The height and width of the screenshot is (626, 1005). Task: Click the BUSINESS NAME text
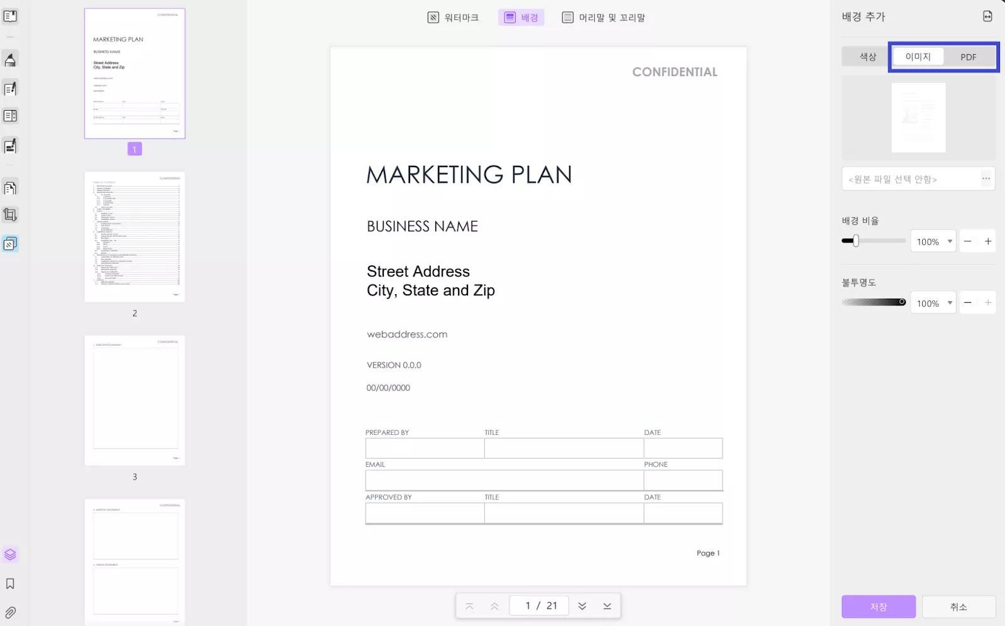pyautogui.click(x=422, y=226)
